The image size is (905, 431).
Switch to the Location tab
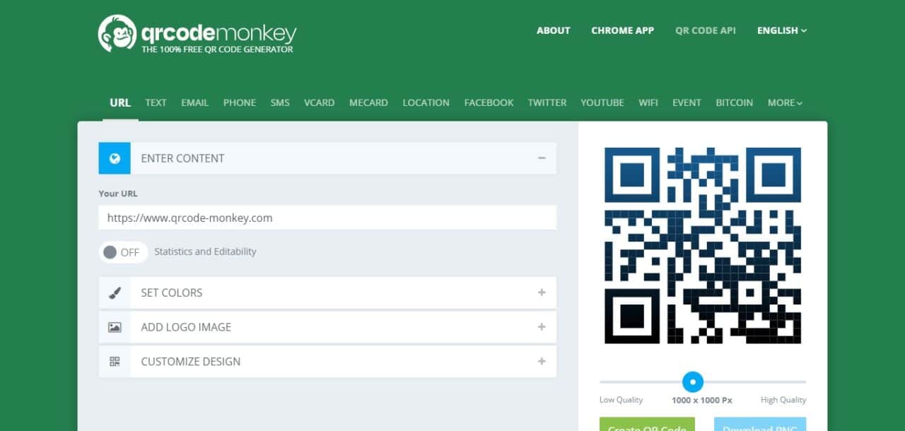426,102
